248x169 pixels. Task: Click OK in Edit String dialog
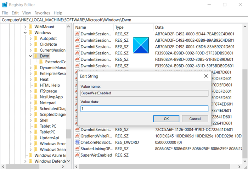click(x=166, y=119)
